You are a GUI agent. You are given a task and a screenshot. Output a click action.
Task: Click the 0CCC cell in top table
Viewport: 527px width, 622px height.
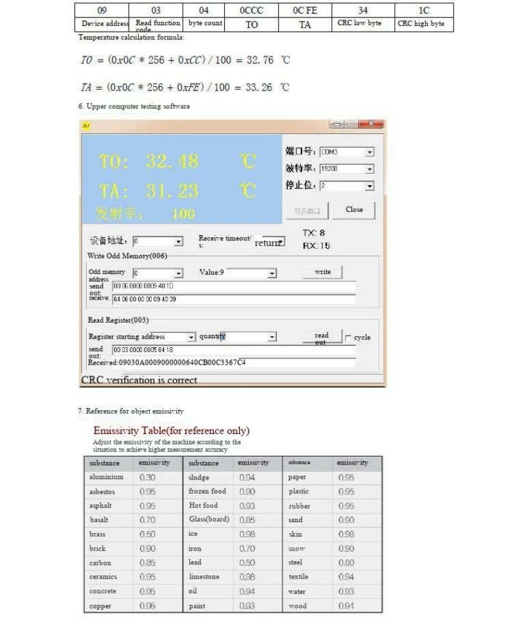click(x=252, y=10)
